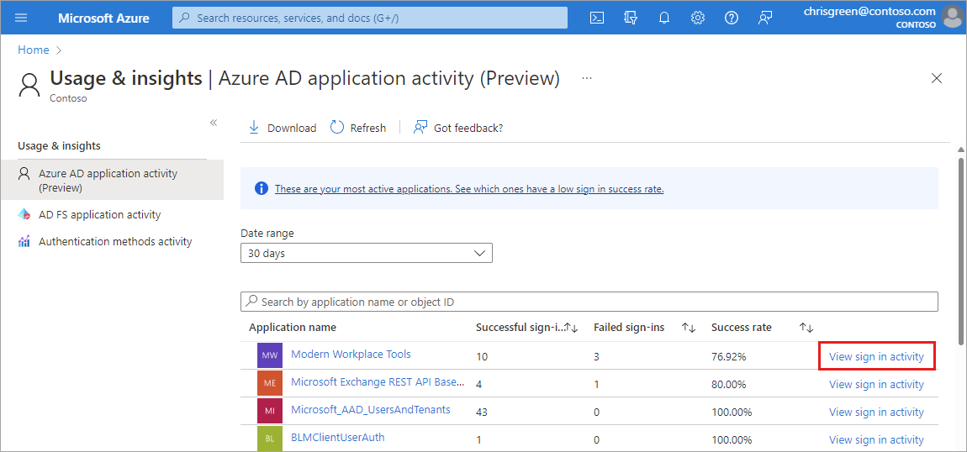The width and height of the screenshot is (967, 452).
Task: Open portal settings gear
Action: 697,18
